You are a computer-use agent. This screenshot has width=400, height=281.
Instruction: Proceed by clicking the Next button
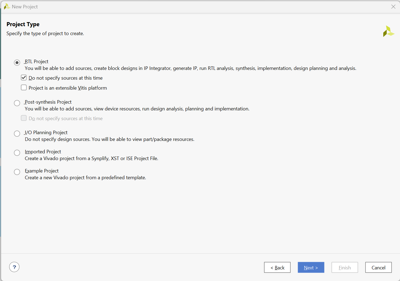pyautogui.click(x=311, y=267)
